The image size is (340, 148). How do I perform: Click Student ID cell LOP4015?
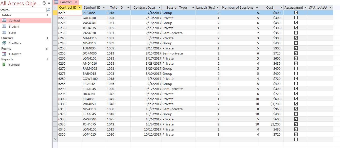[x=94, y=134]
